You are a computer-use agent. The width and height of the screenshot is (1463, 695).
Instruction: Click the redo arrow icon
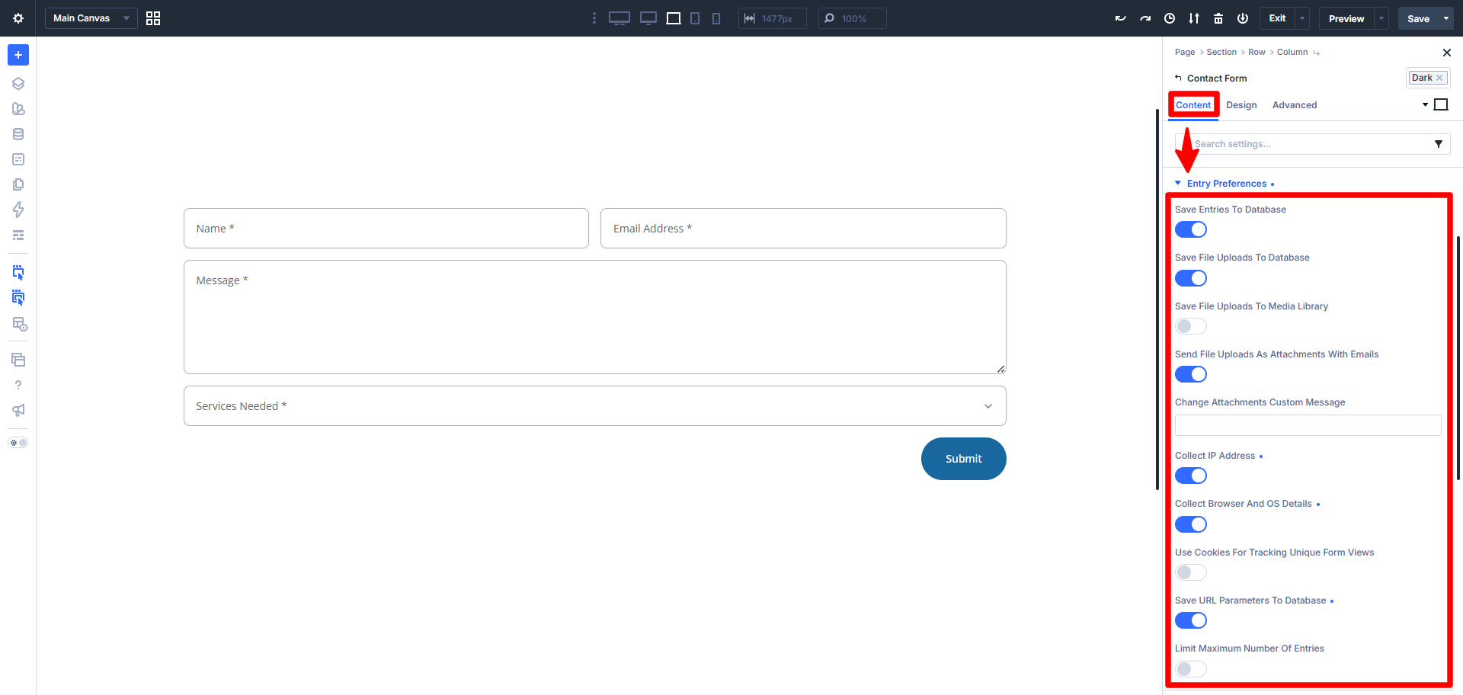(1145, 18)
